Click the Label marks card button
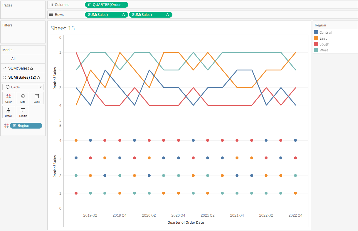This screenshot has width=358, height=231. [37, 98]
